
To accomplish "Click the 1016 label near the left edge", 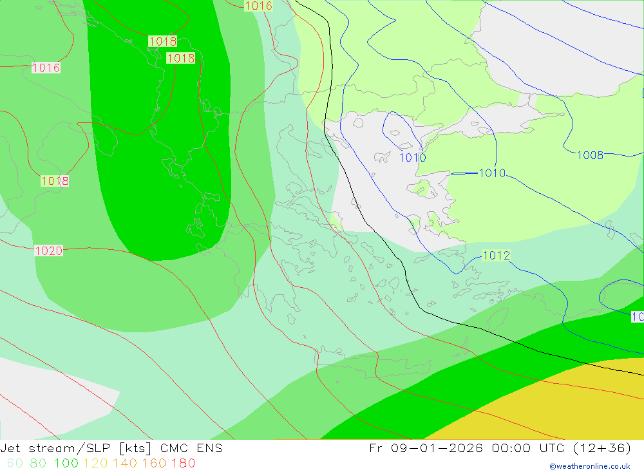I will click(x=46, y=68).
